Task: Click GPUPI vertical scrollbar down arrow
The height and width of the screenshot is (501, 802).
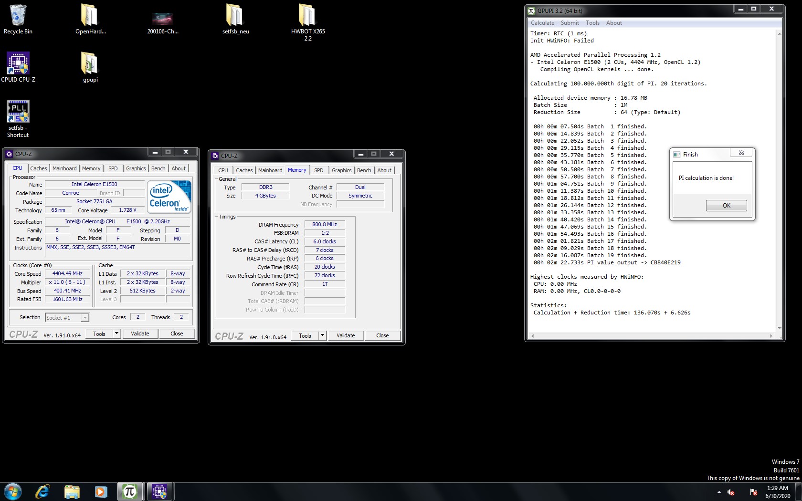Action: coord(780,328)
